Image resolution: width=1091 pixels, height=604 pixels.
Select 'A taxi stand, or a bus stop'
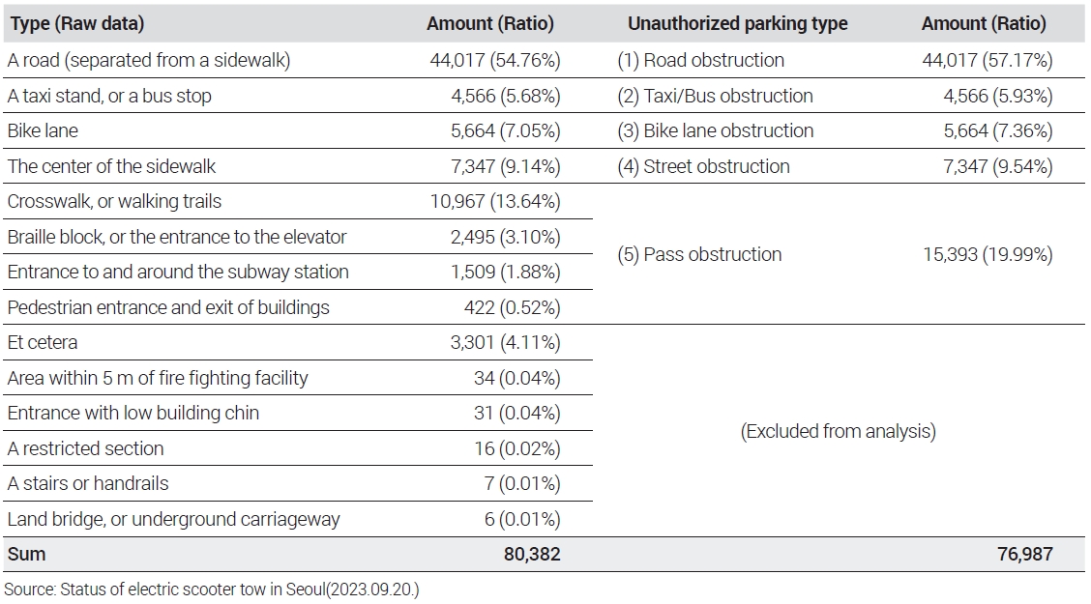(x=109, y=96)
